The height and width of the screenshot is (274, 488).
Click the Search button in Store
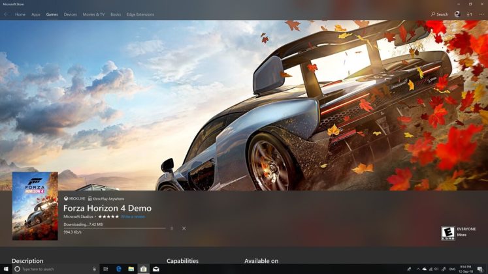(440, 14)
